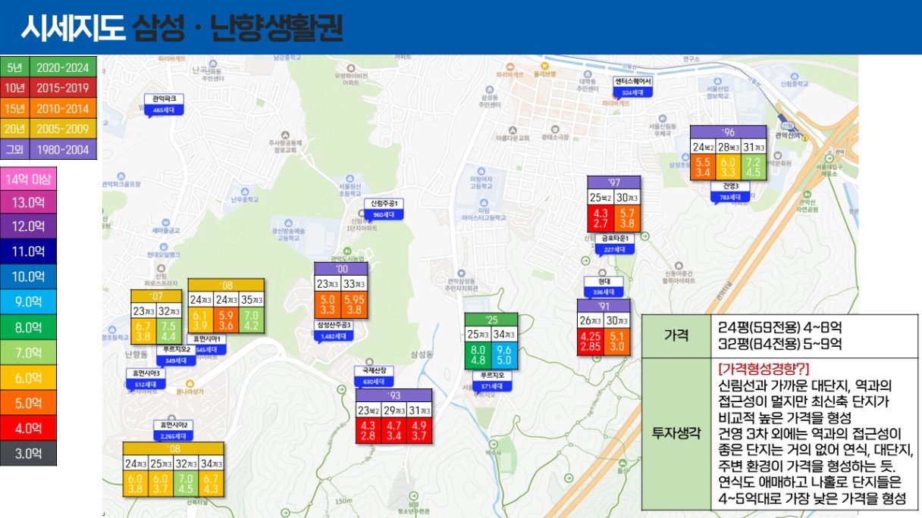This screenshot has width=922, height=518.
Task: Click the 가격 row label in the summary table
Action: [x=676, y=335]
